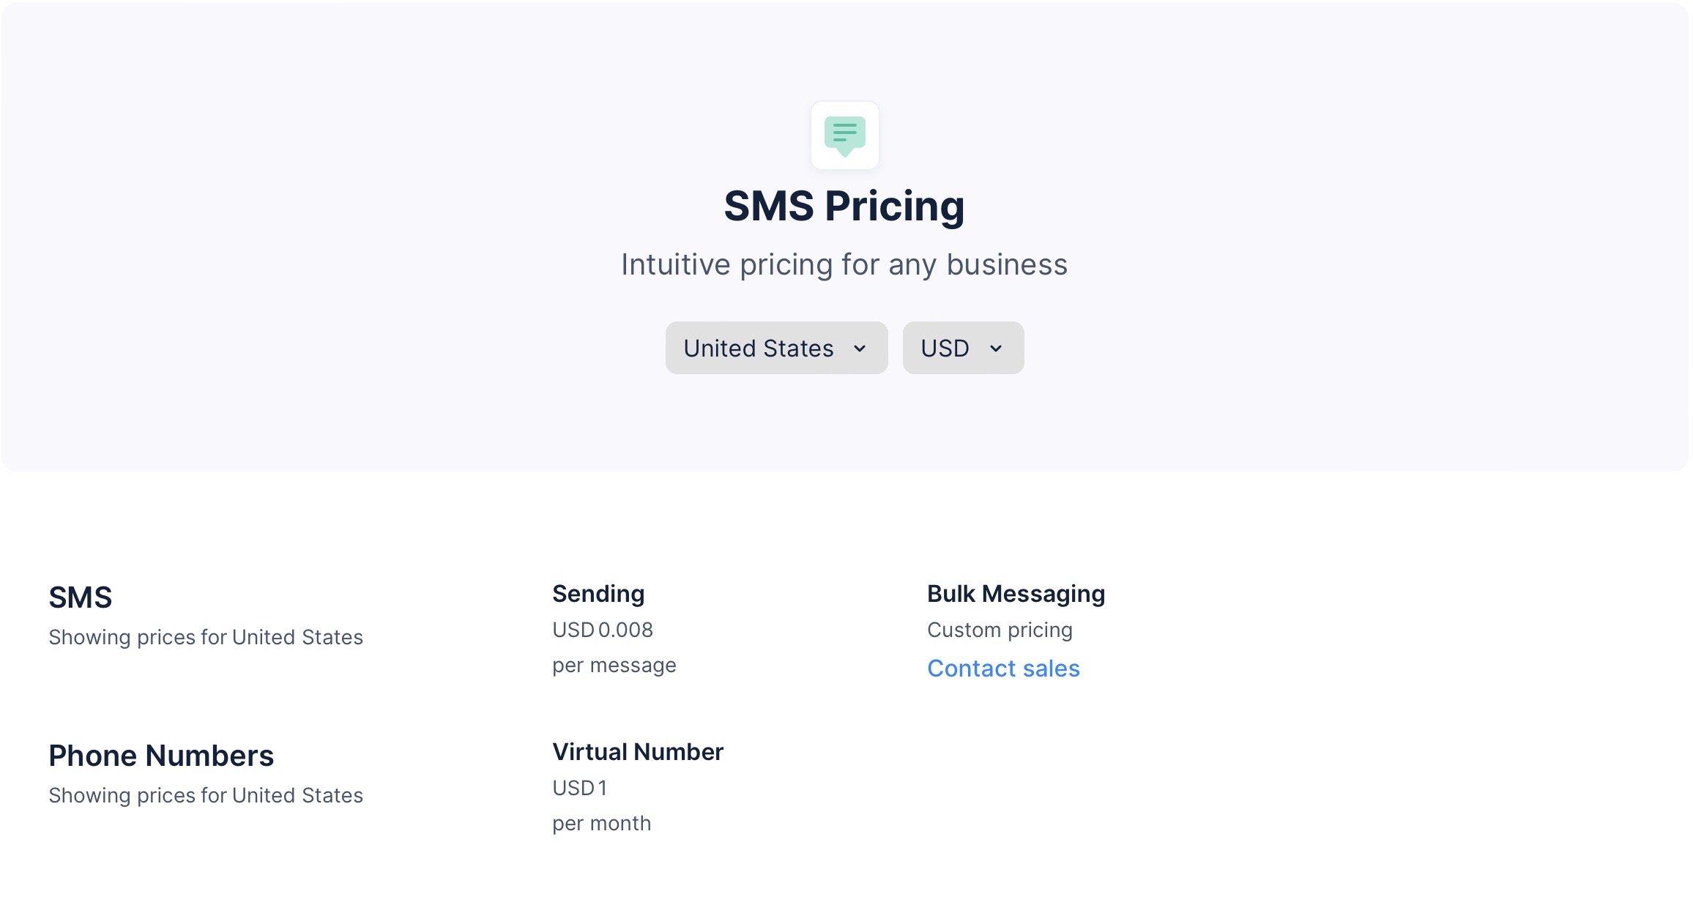Click the chat bubble logo above SMS Pricing
The height and width of the screenshot is (905, 1693).
844,135
